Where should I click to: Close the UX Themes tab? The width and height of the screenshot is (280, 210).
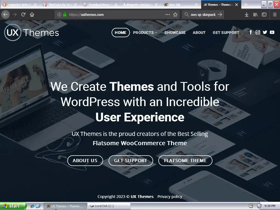(x=237, y=5)
